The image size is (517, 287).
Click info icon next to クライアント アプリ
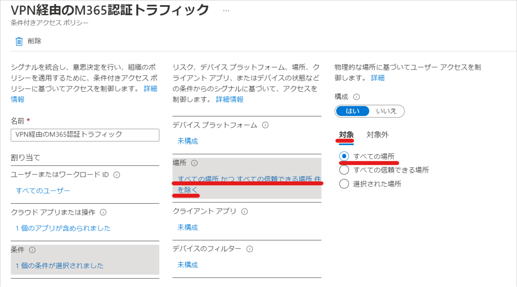pos(245,211)
